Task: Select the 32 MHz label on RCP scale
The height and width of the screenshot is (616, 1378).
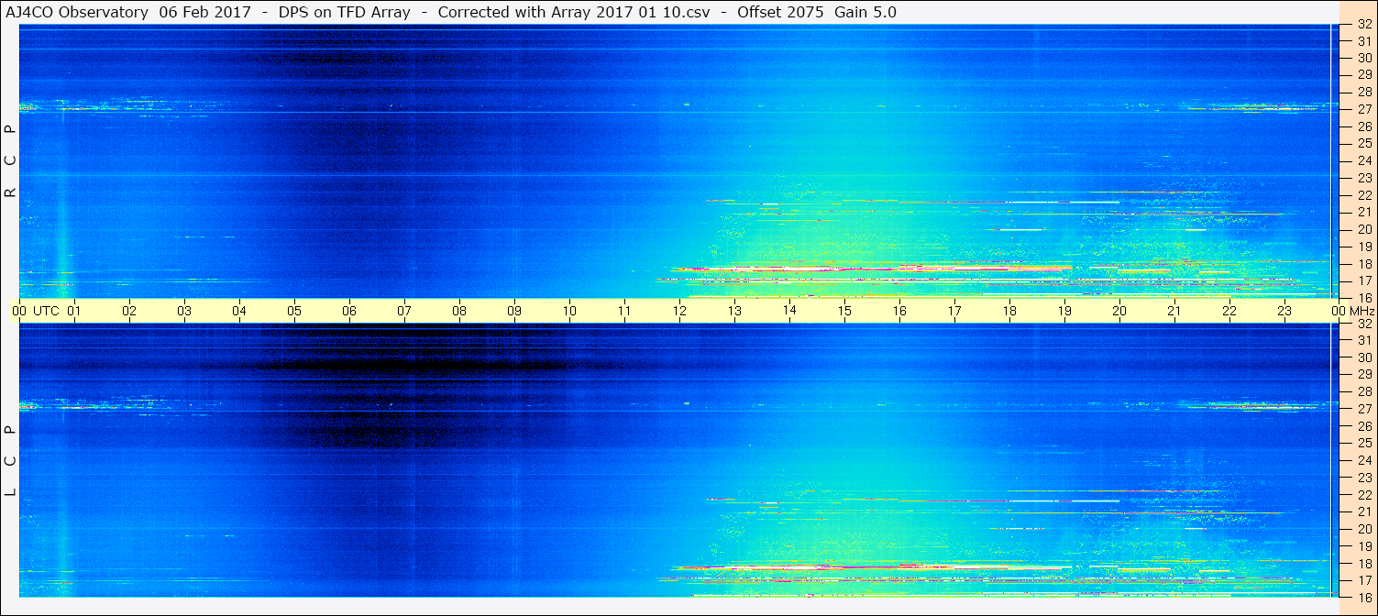Action: pyautogui.click(x=1364, y=25)
